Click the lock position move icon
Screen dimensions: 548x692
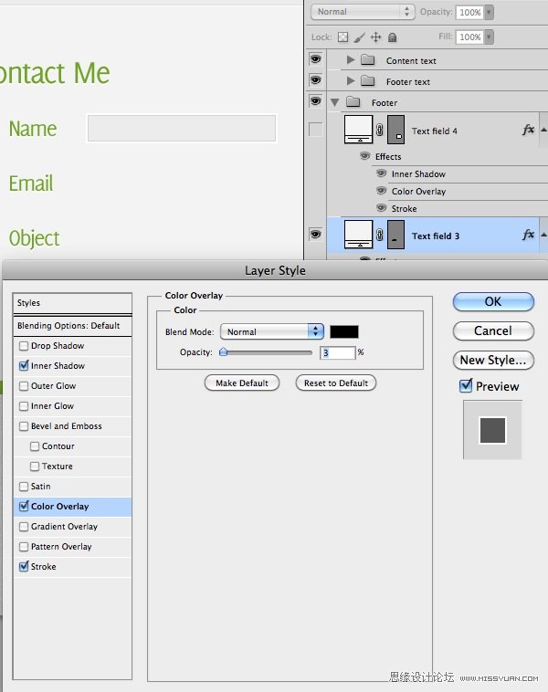[x=375, y=37]
